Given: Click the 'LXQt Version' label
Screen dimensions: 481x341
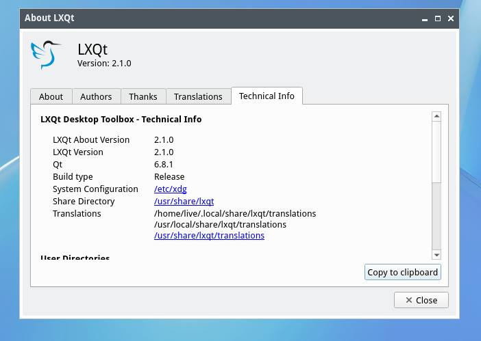Looking at the screenshot, I should 78,152.
